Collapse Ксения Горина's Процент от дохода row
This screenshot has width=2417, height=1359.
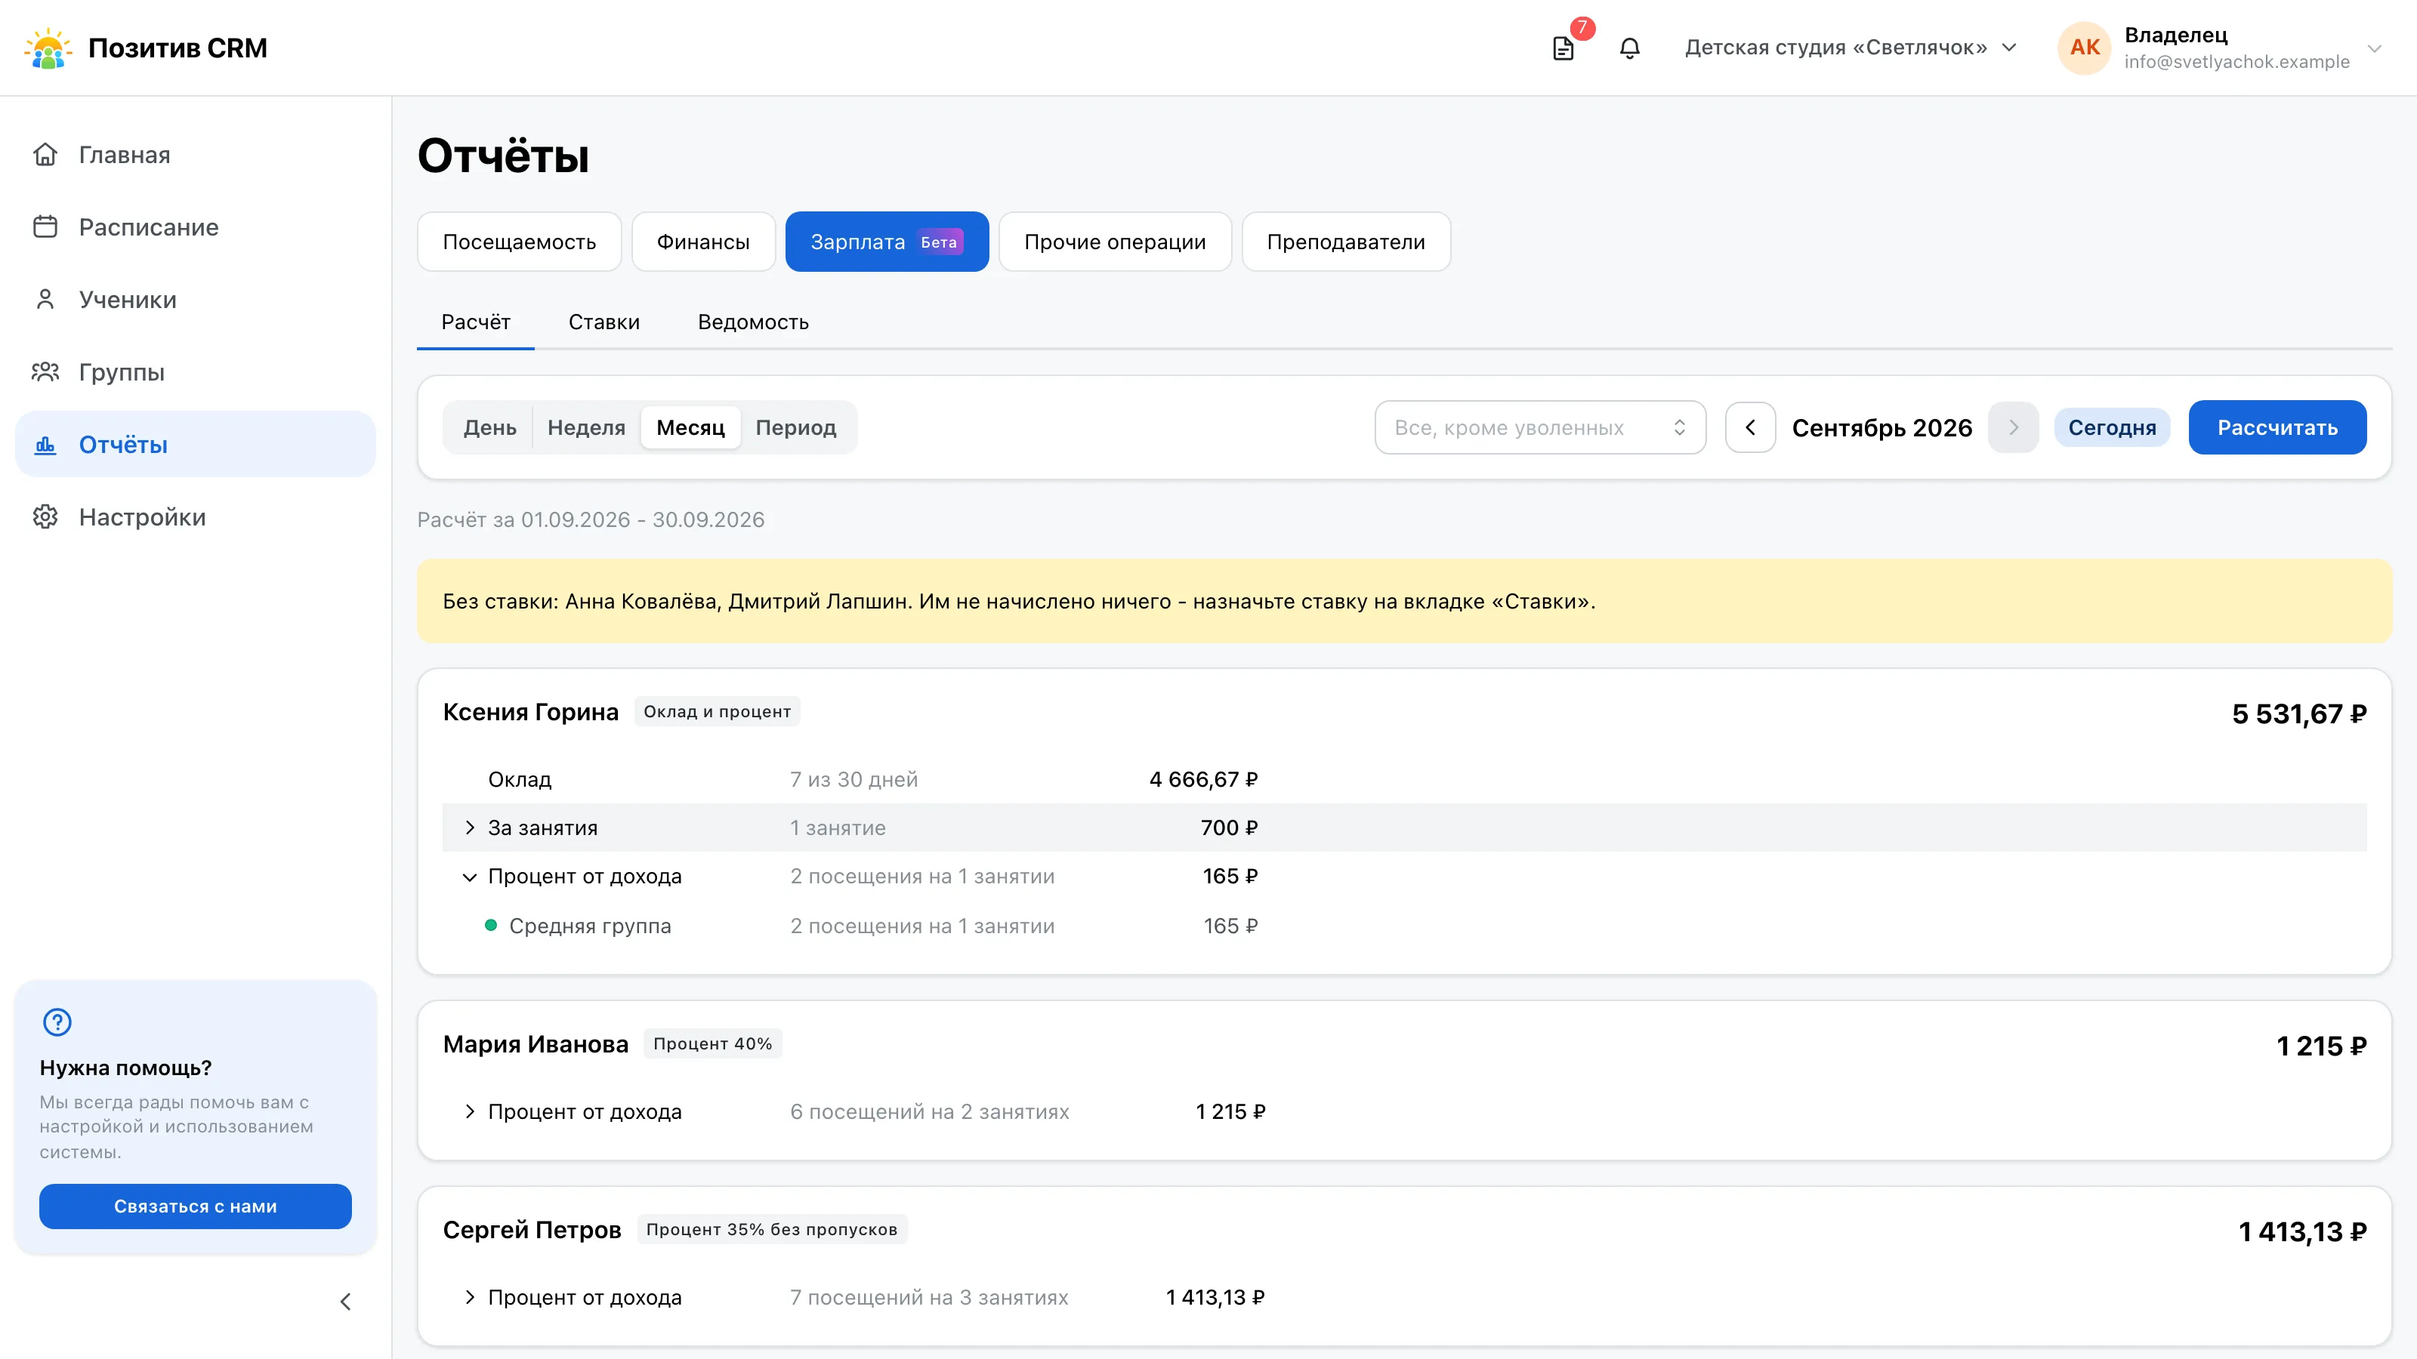469,877
